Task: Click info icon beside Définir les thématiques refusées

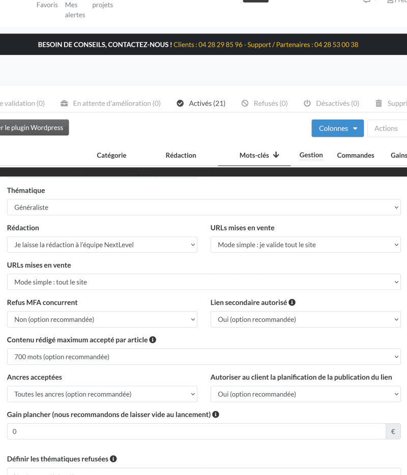Action: [113, 459]
